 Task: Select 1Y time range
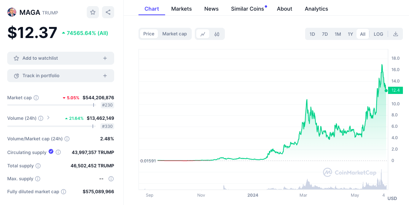pyautogui.click(x=350, y=34)
